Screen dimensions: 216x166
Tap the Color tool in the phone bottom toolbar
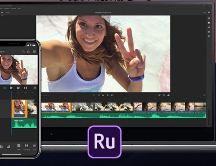coord(34,147)
